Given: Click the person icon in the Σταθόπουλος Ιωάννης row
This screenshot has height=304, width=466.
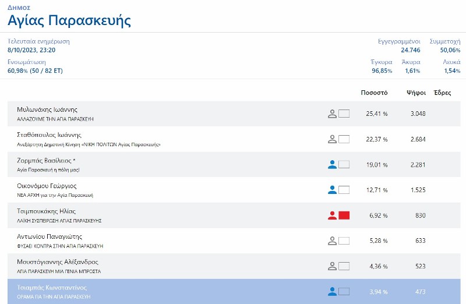Looking at the screenshot, I should (x=332, y=139).
